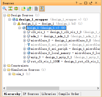Expand the sim_1 folder
This screenshot has width=102, height=97.
coord(9,74)
